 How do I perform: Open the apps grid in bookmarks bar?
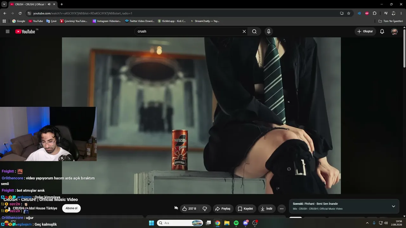[x=4, y=21]
